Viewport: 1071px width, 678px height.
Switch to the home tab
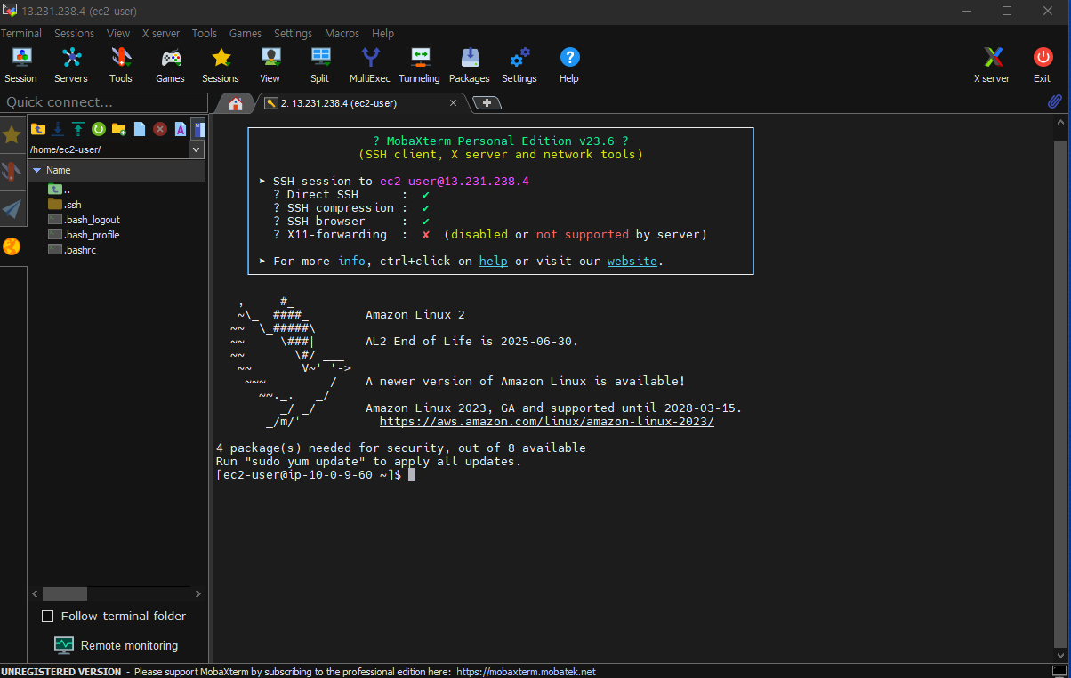point(236,103)
